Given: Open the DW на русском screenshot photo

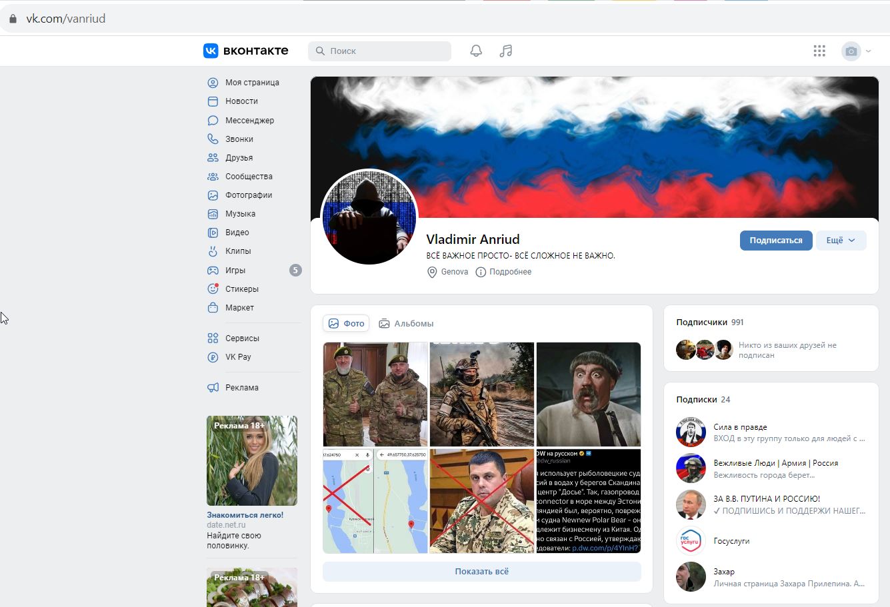Looking at the screenshot, I should coord(589,500).
